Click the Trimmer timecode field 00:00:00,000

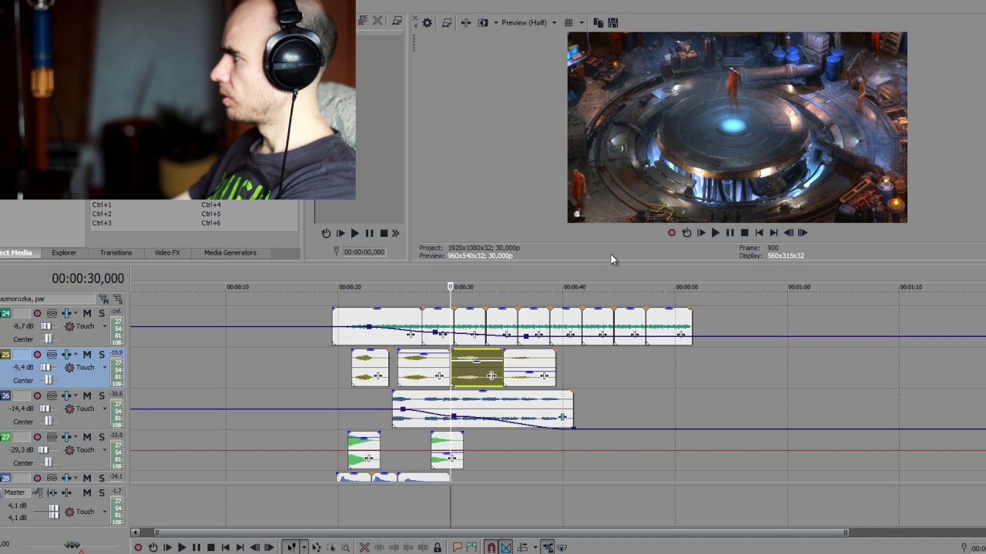click(x=364, y=252)
